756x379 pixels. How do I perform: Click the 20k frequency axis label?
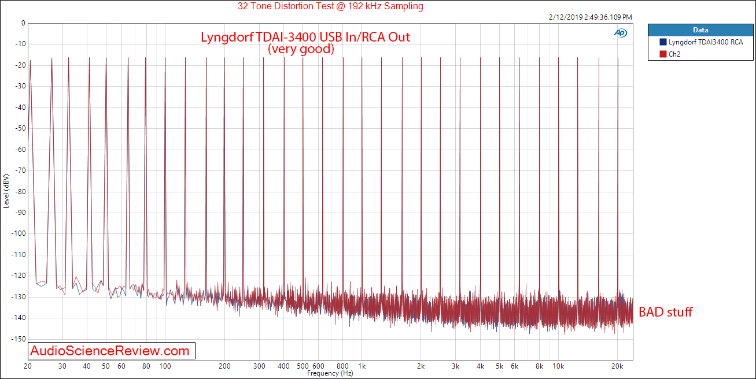pyautogui.click(x=618, y=366)
